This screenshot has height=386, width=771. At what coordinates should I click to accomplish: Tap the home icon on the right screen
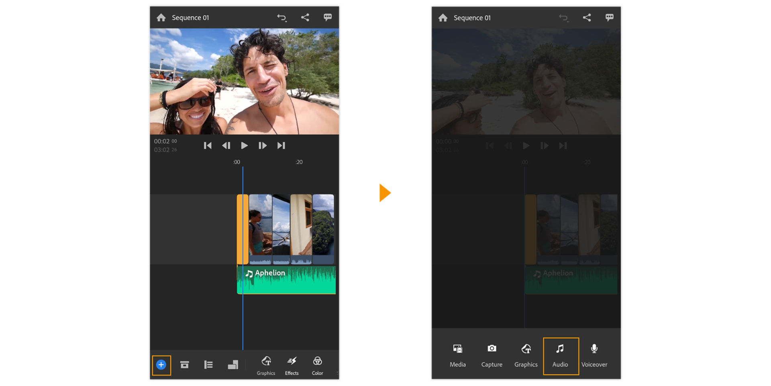[x=443, y=18]
